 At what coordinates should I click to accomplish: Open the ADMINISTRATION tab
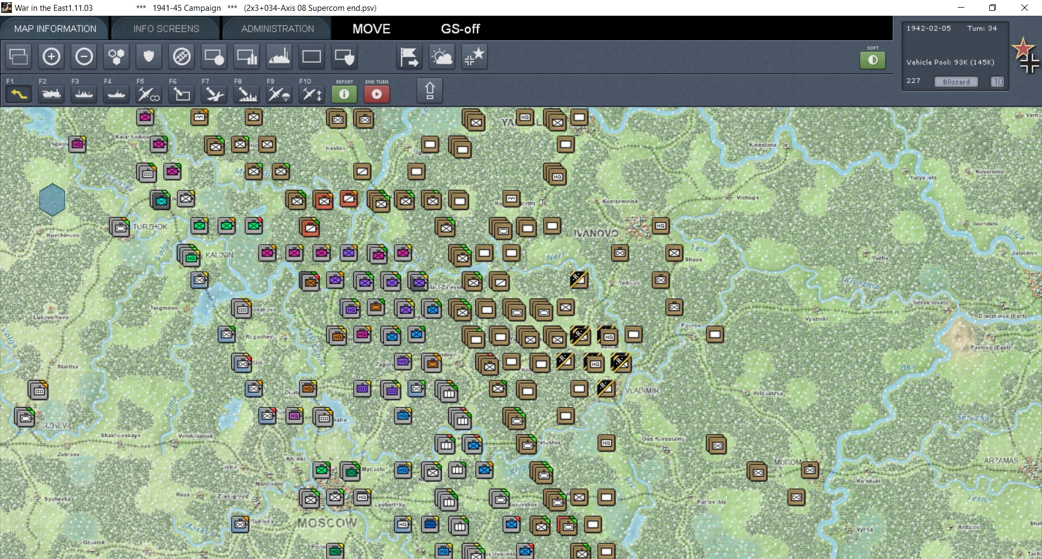coord(277,29)
